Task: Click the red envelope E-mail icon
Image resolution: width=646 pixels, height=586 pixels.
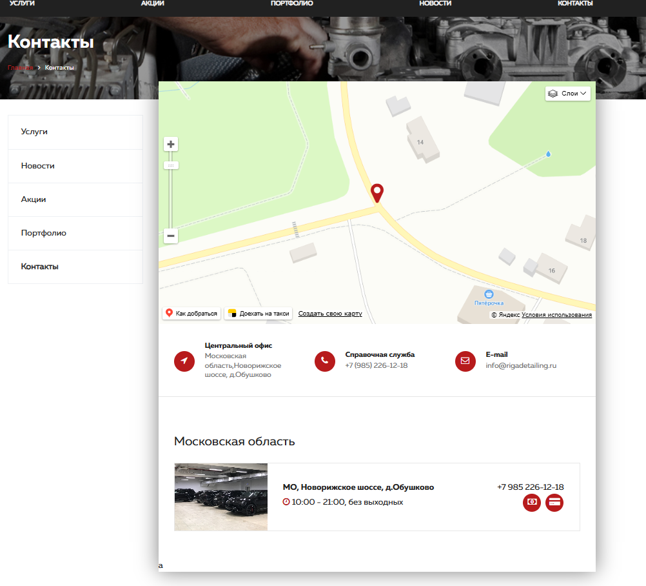Action: (x=465, y=361)
